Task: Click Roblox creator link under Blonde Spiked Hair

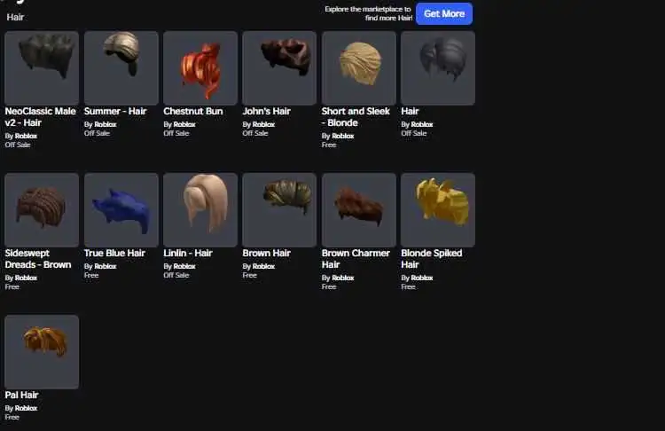Action: coord(422,278)
